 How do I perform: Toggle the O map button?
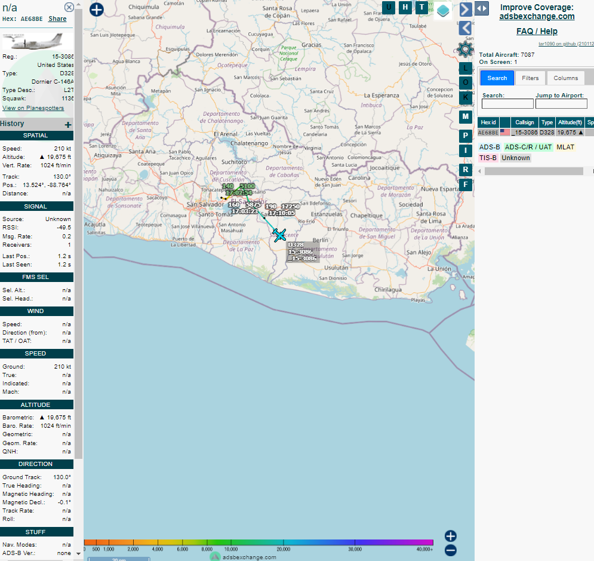pyautogui.click(x=466, y=82)
